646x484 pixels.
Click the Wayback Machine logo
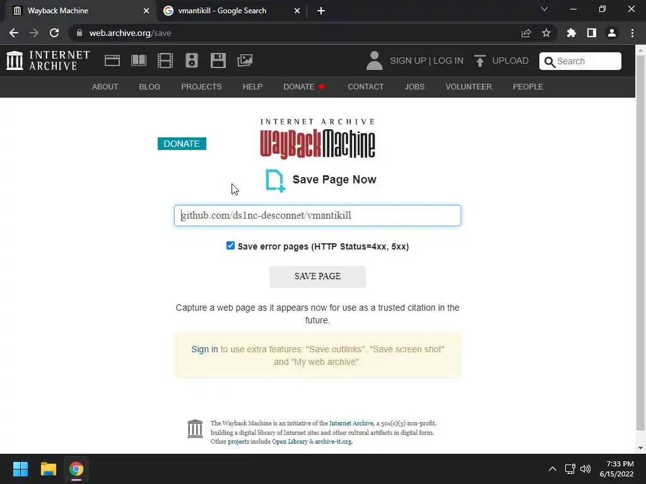(x=317, y=138)
